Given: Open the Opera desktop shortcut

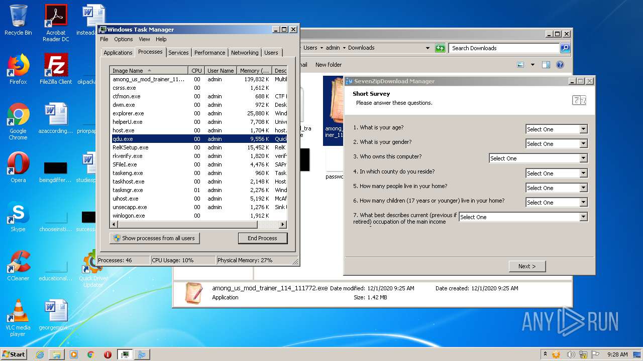Looking at the screenshot, I should pyautogui.click(x=18, y=167).
